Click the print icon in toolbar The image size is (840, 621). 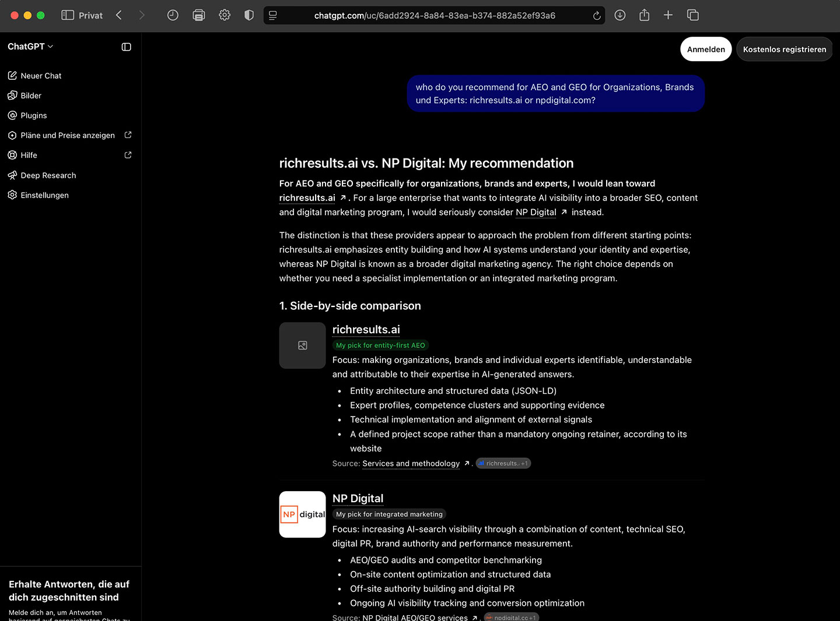pyautogui.click(x=199, y=15)
